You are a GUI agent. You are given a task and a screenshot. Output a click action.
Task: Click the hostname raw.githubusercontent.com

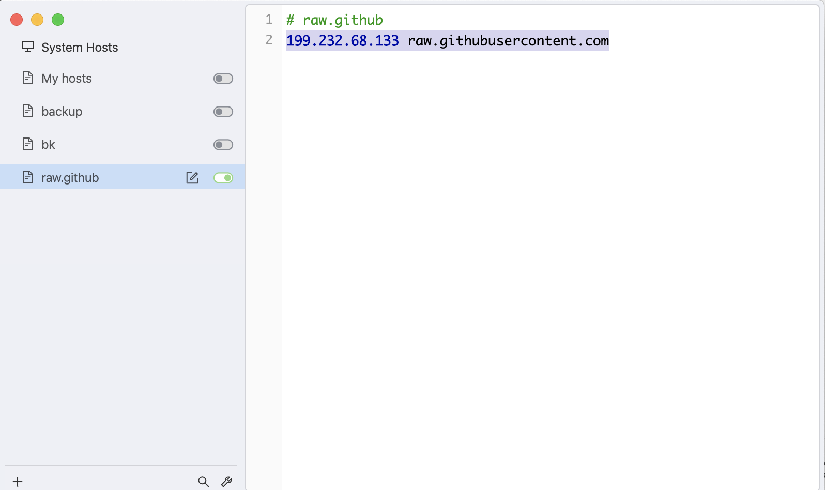(508, 41)
